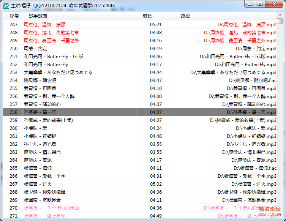Minimize the playlist window
The height and width of the screenshot is (221, 286).
[249, 4]
